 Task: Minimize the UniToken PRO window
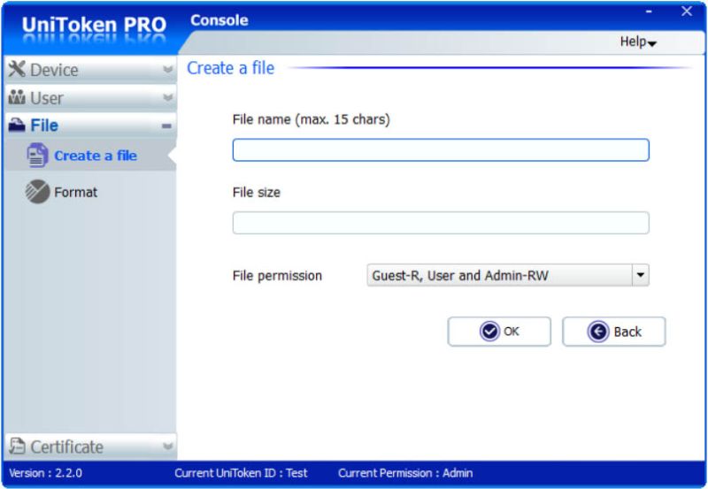click(649, 11)
